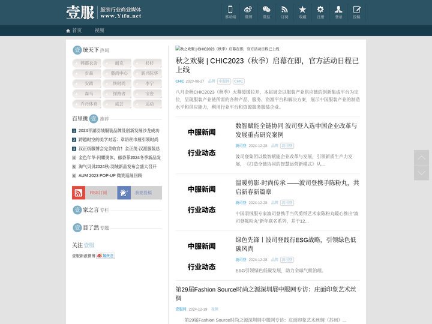
Task: Select hot tag 快时尚
Action: [x=117, y=83]
